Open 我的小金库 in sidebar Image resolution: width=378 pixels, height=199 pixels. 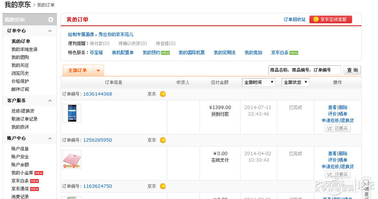tap(22, 173)
